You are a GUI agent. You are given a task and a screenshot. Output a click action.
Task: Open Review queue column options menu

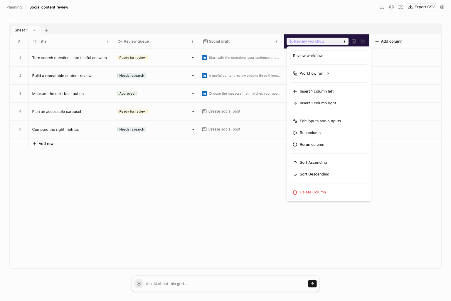click(192, 41)
